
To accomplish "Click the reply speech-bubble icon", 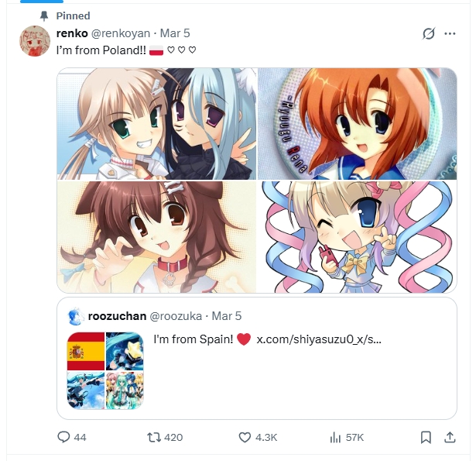I will (x=63, y=437).
